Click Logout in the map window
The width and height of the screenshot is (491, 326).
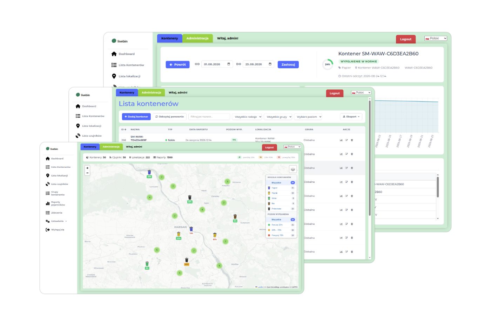click(269, 147)
